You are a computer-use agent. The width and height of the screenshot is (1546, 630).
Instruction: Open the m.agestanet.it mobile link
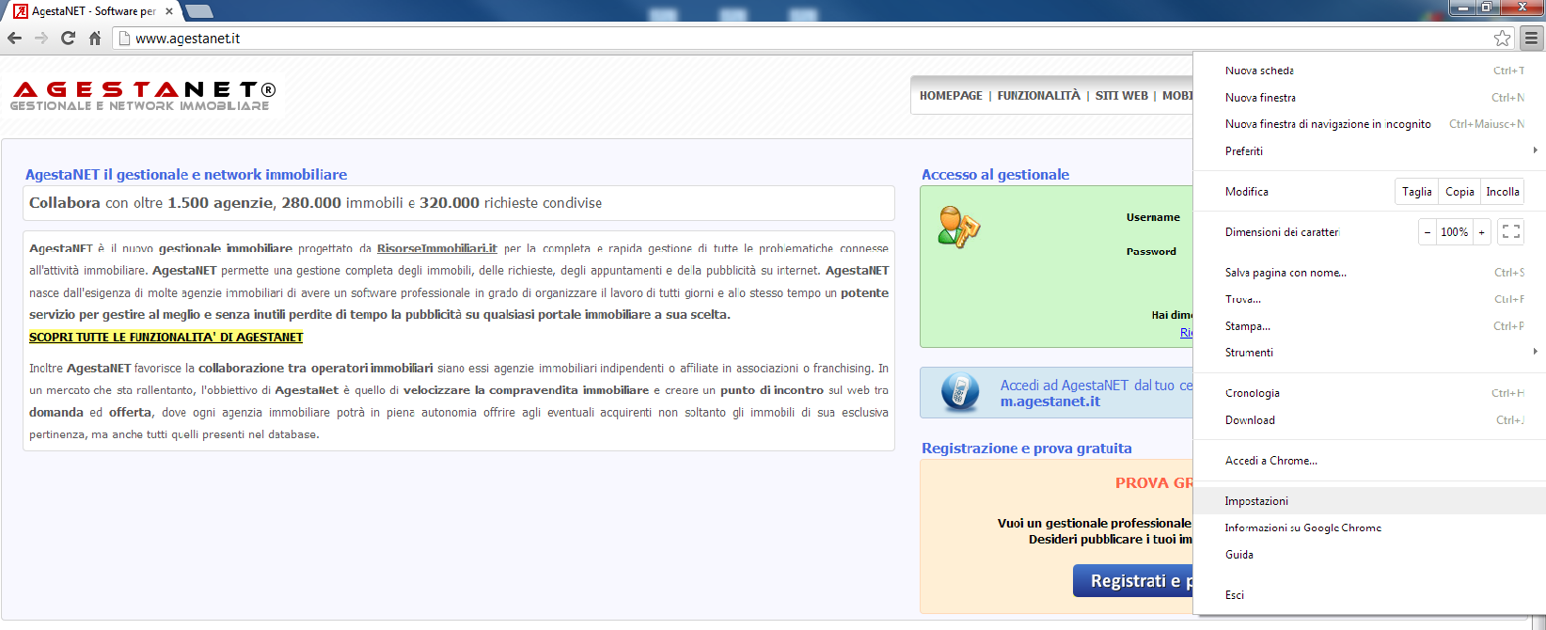[1050, 402]
